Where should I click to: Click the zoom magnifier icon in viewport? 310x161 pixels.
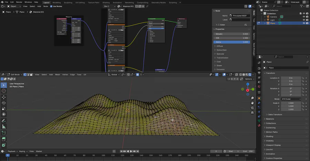[252, 98]
